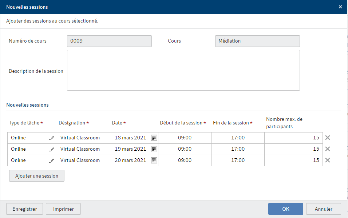Open the calendar picker for 19 mars 2021
This screenshot has height=218, width=348.
(x=154, y=149)
